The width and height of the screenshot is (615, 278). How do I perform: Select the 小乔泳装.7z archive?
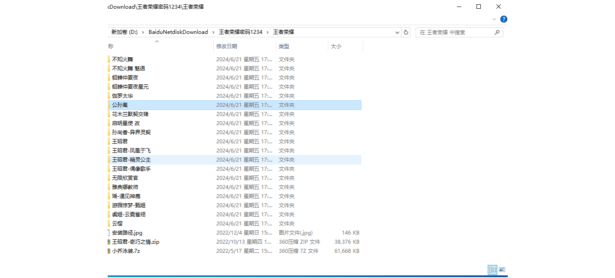coord(126,251)
